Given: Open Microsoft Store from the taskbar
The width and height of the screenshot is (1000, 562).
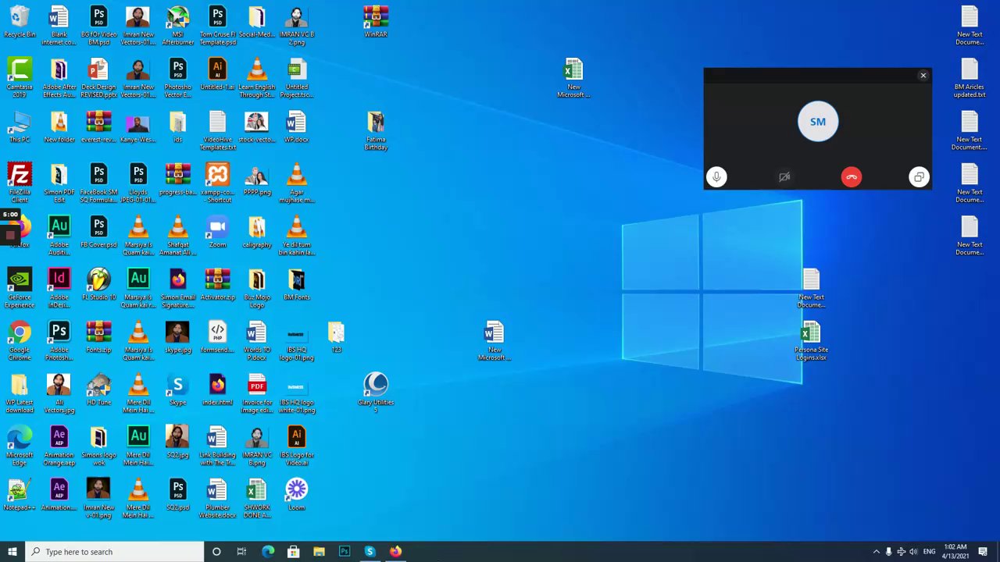Looking at the screenshot, I should [x=294, y=552].
